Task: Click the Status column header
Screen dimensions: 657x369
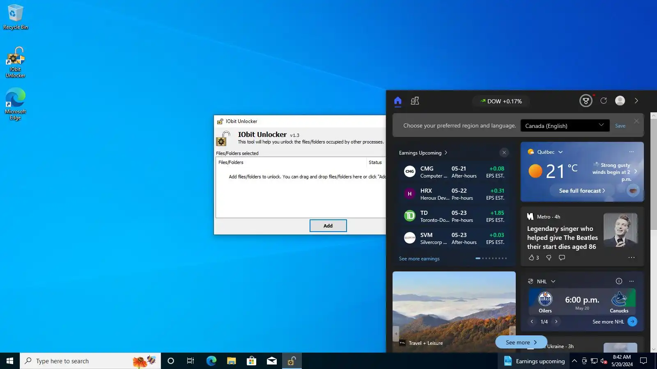Action: click(376, 162)
